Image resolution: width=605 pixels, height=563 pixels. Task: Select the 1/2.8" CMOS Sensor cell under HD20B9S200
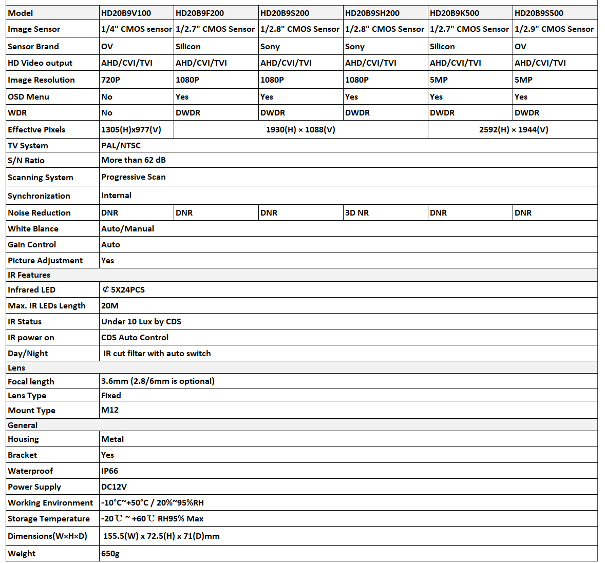(300, 29)
